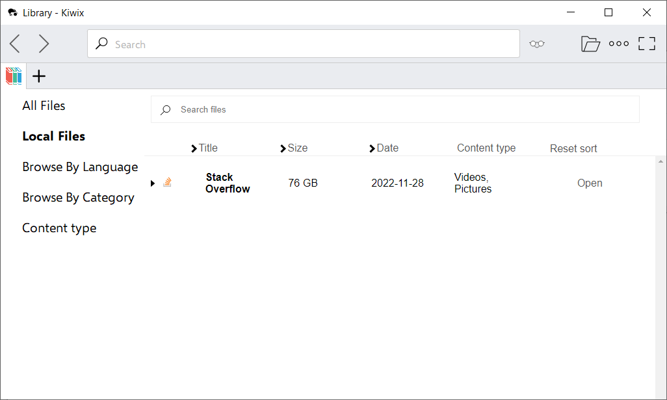Screen dimensions: 667x400
Task: Click the back navigation arrow
Action: tap(14, 44)
